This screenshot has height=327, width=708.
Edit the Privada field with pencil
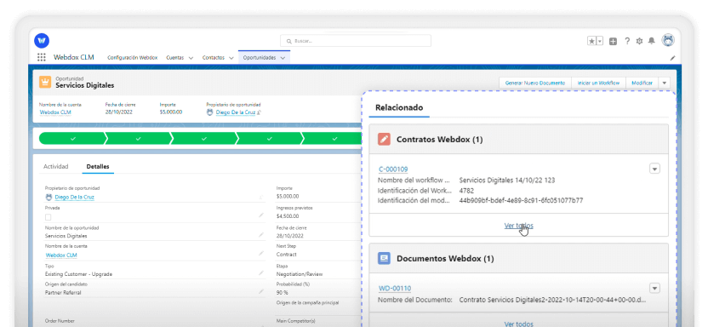click(261, 215)
